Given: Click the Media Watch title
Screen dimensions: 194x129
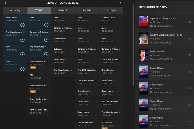Looking at the screenshot, I should click(157, 52).
